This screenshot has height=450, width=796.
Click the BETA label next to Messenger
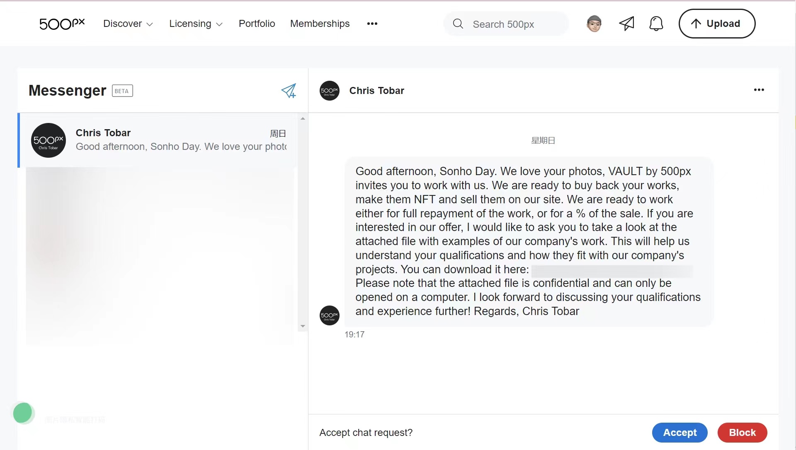(122, 91)
